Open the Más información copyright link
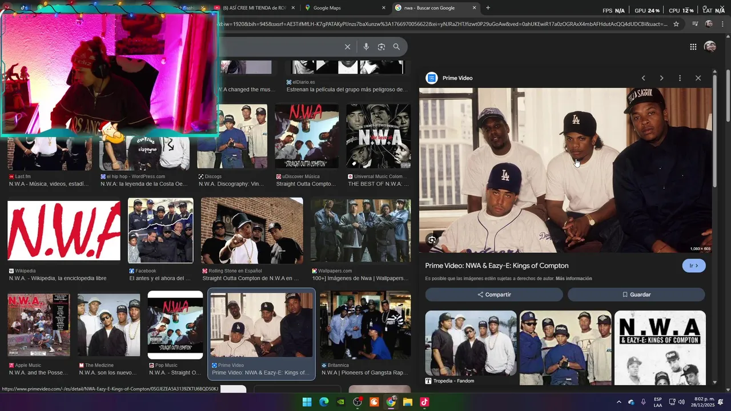Image resolution: width=731 pixels, height=411 pixels. coord(573,279)
